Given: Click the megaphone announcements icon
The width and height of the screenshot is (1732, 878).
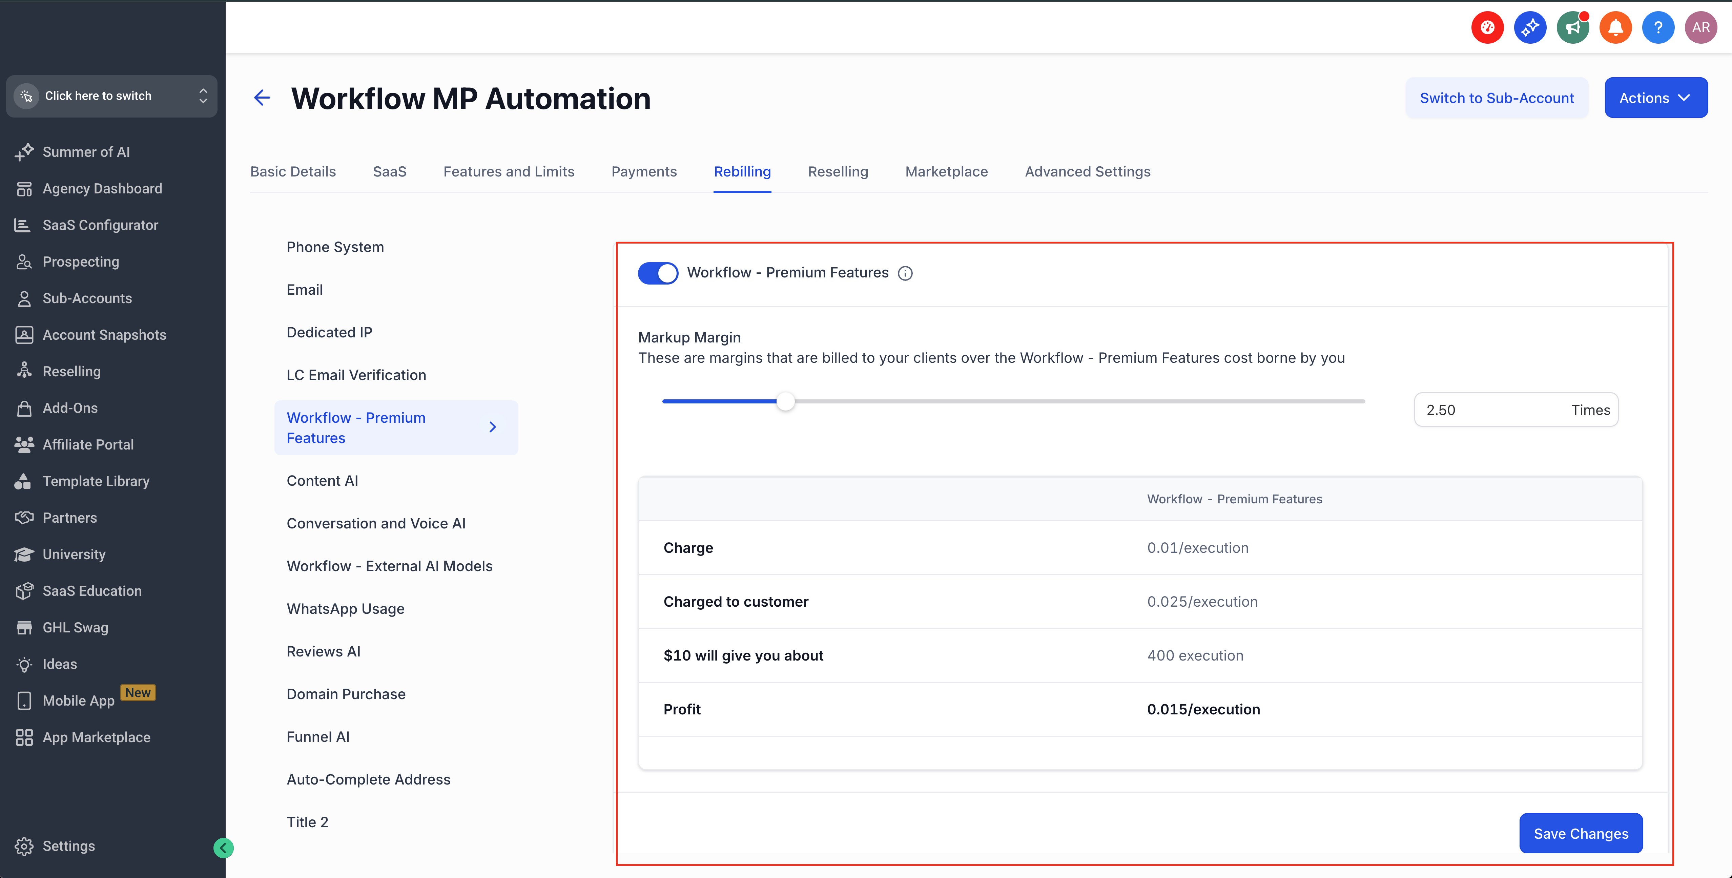Looking at the screenshot, I should click(x=1572, y=27).
